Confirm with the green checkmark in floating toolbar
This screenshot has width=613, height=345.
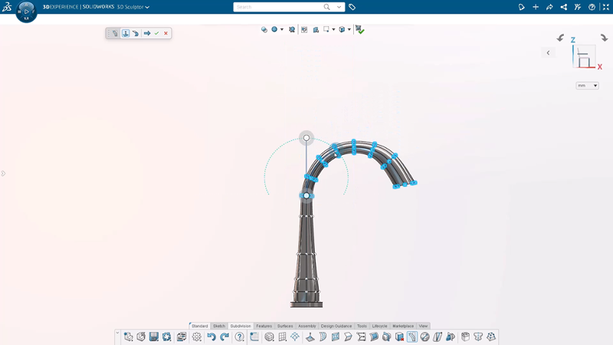click(156, 33)
